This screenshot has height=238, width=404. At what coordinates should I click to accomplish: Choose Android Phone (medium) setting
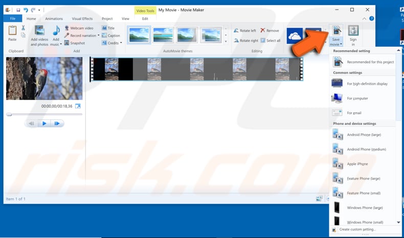363,149
